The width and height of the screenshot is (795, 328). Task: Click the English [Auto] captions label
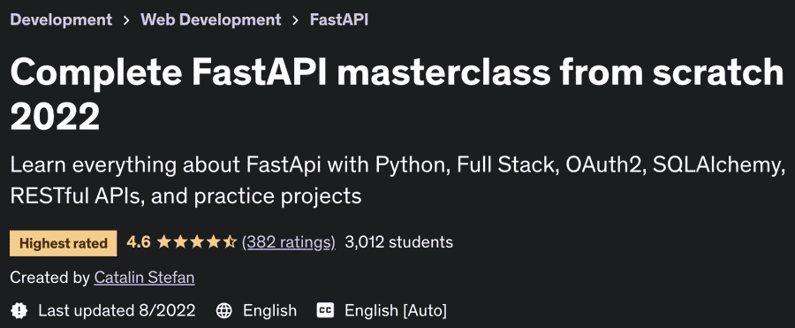[396, 310]
